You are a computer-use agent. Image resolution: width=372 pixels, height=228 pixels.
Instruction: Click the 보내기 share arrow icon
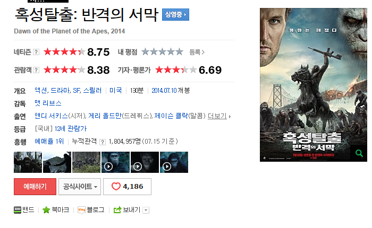coord(117,210)
